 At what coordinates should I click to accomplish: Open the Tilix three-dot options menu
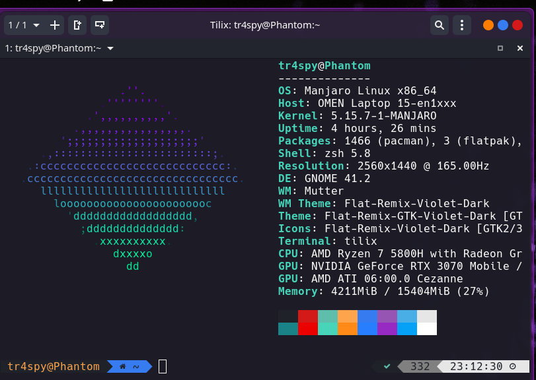pyautogui.click(x=461, y=25)
